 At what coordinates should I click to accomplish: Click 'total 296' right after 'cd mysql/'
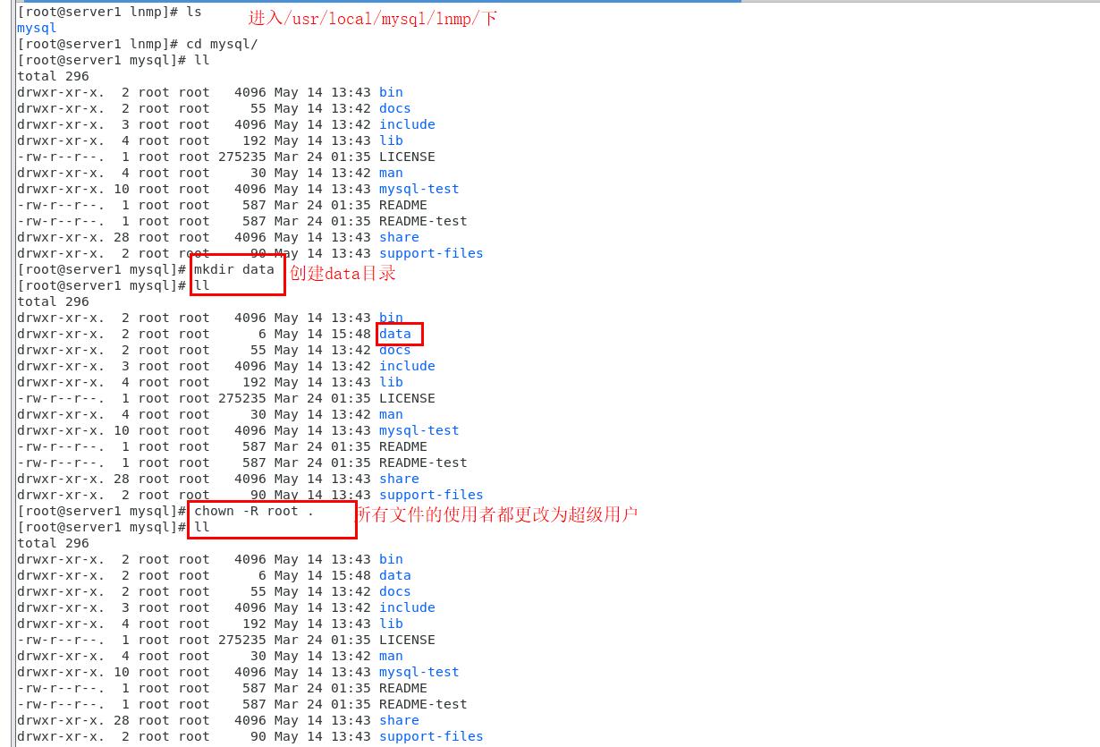point(53,76)
